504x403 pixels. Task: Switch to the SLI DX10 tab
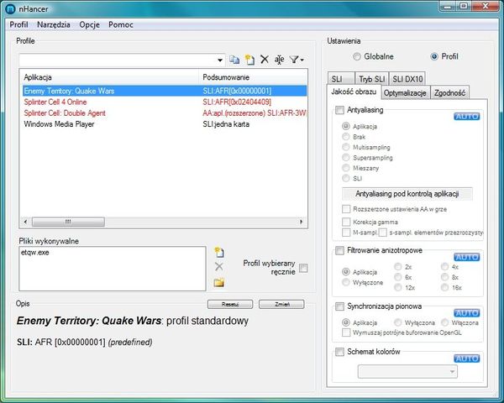click(407, 79)
